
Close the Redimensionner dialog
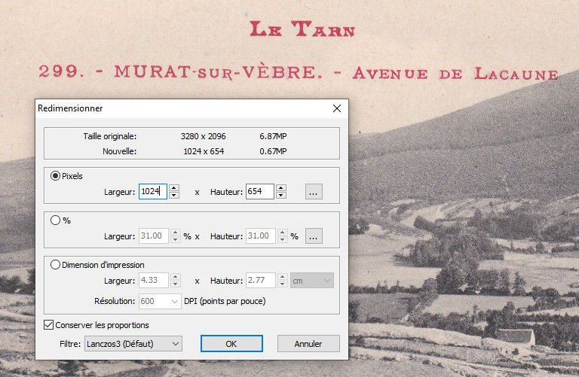point(337,108)
